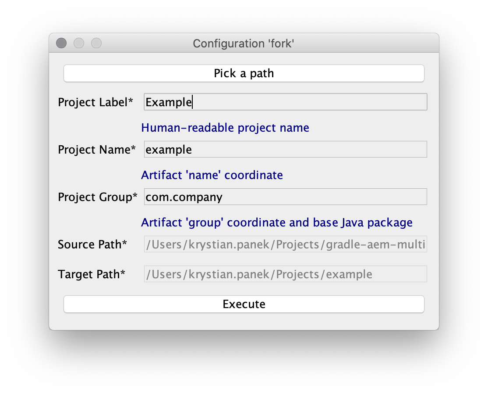Image resolution: width=488 pixels, height=395 pixels.
Task: Click the "Artifact 'group' coordinate" description
Action: [x=276, y=223]
